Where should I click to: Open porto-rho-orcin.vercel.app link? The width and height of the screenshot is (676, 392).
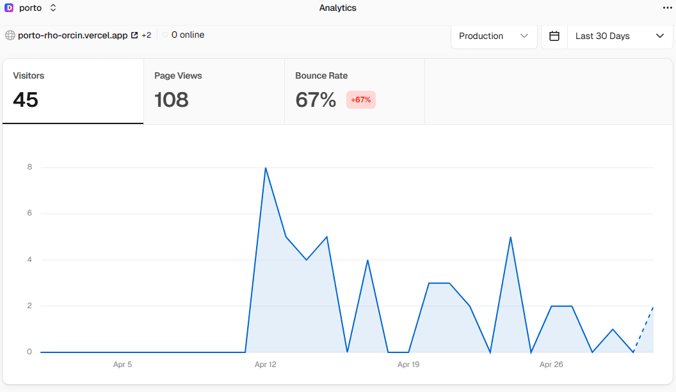point(72,35)
